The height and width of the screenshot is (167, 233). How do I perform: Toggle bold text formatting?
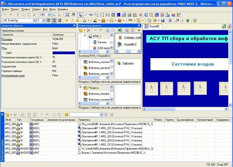pos(67,21)
